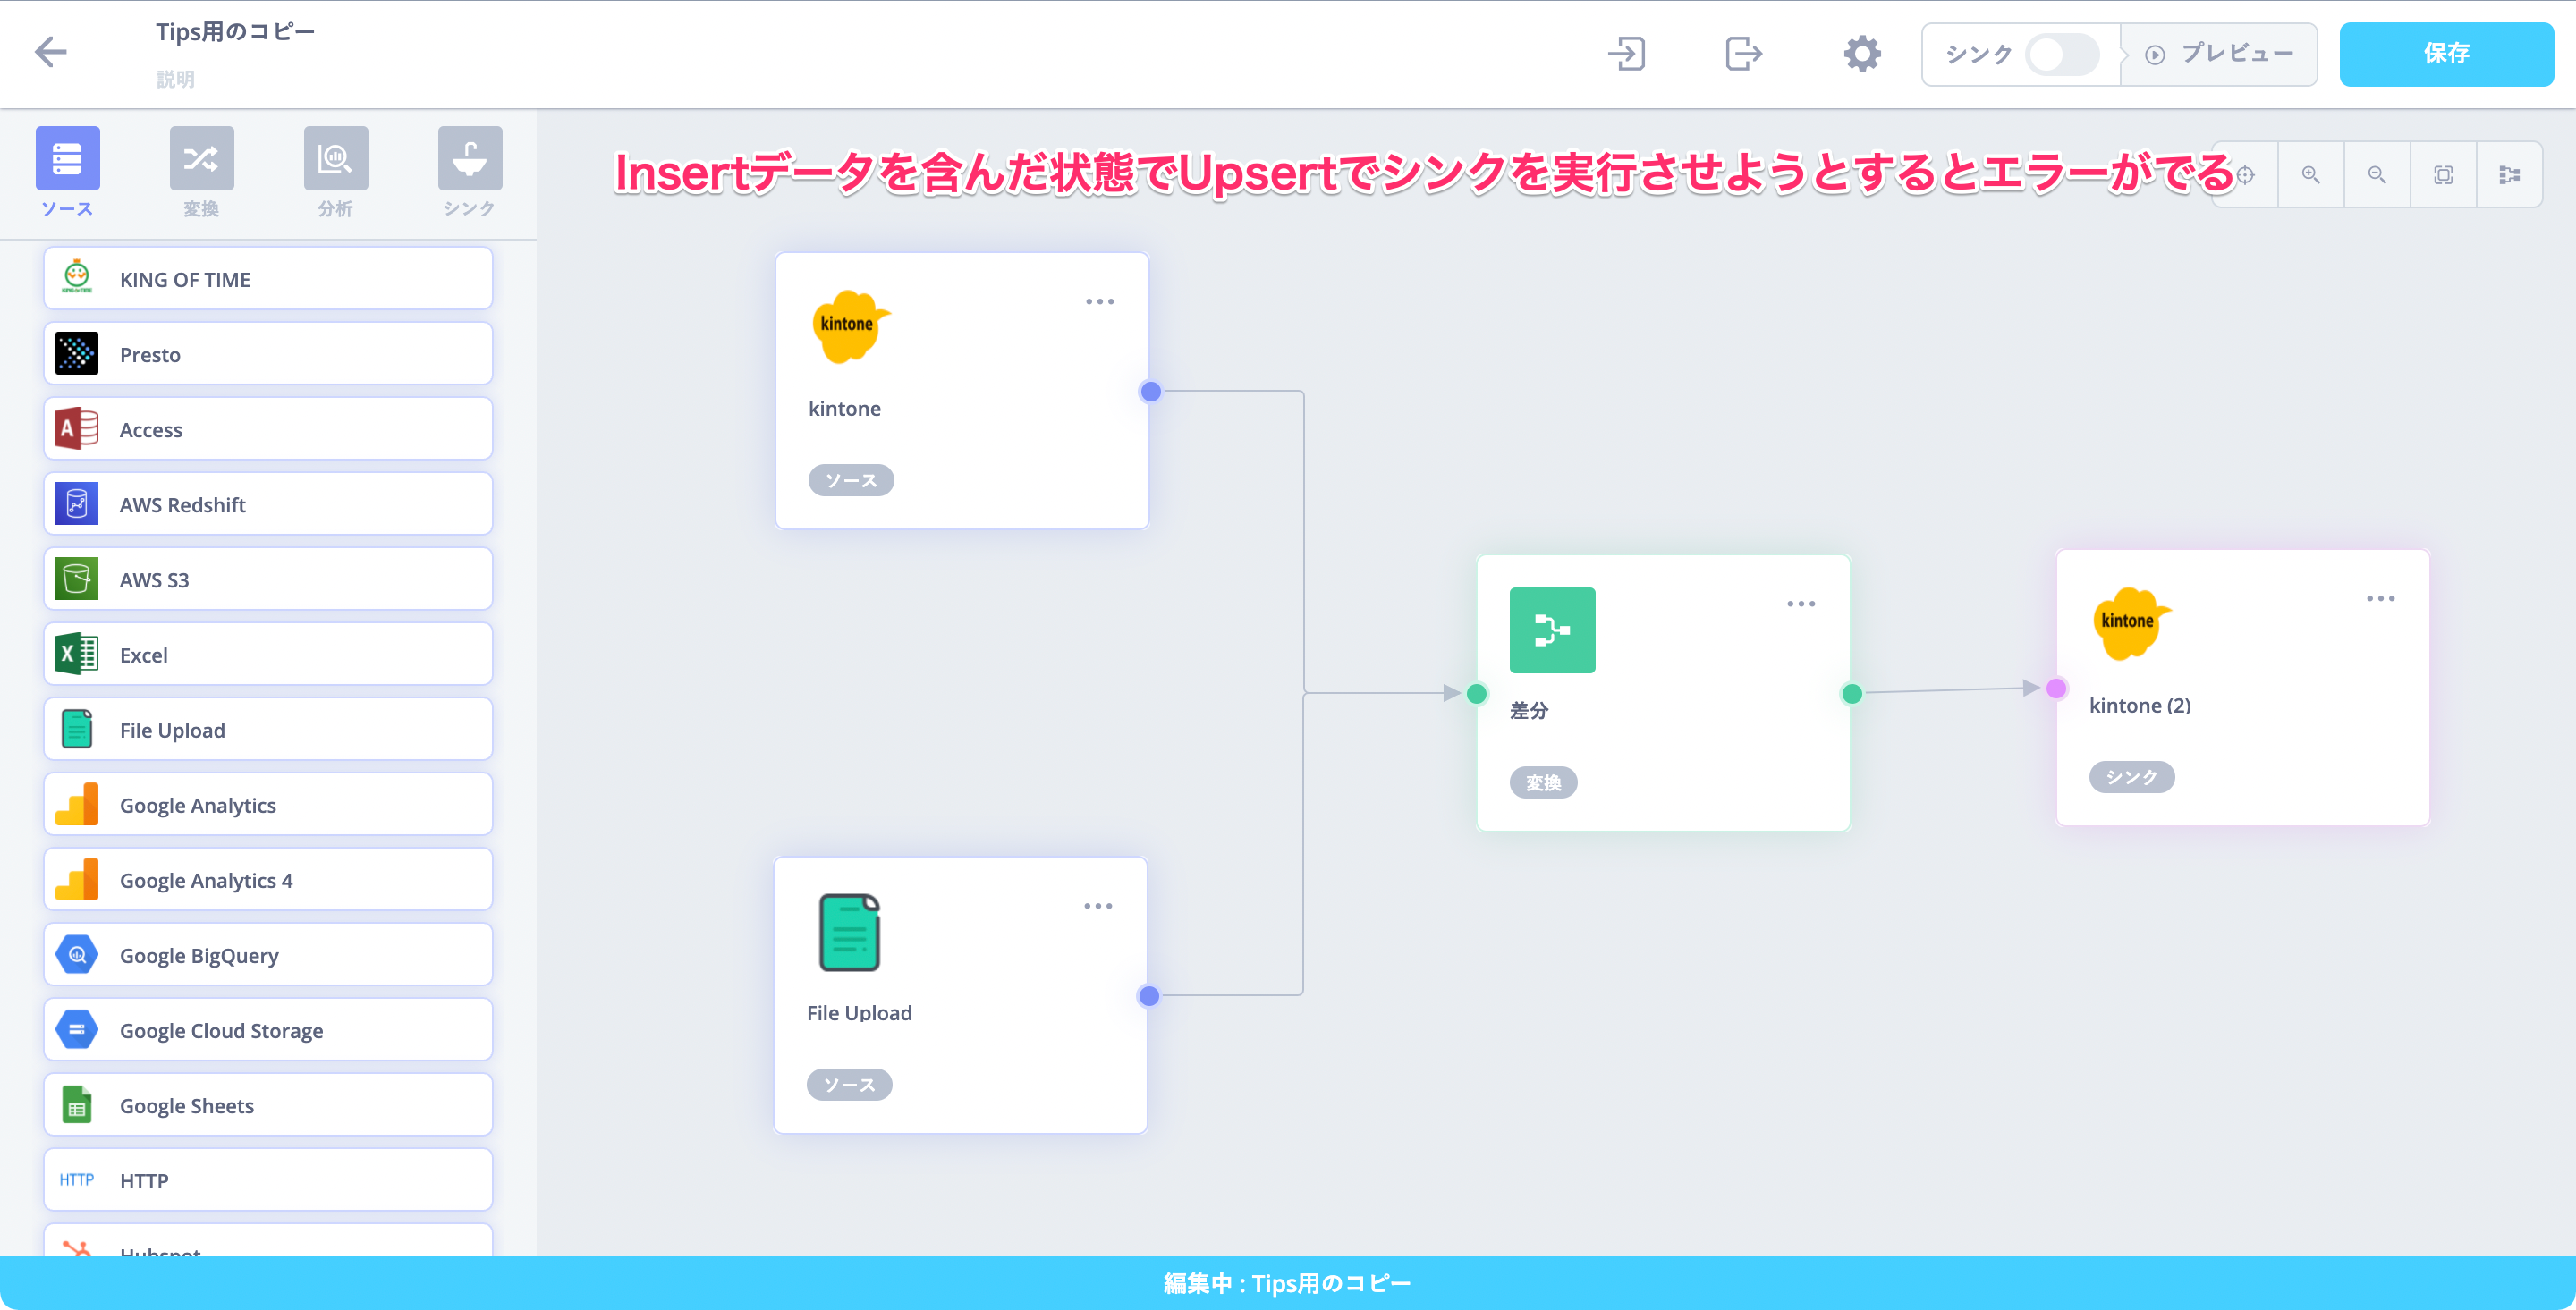Click the ソース badge on File Upload node
This screenshot has height=1310, width=2576.
[848, 1085]
